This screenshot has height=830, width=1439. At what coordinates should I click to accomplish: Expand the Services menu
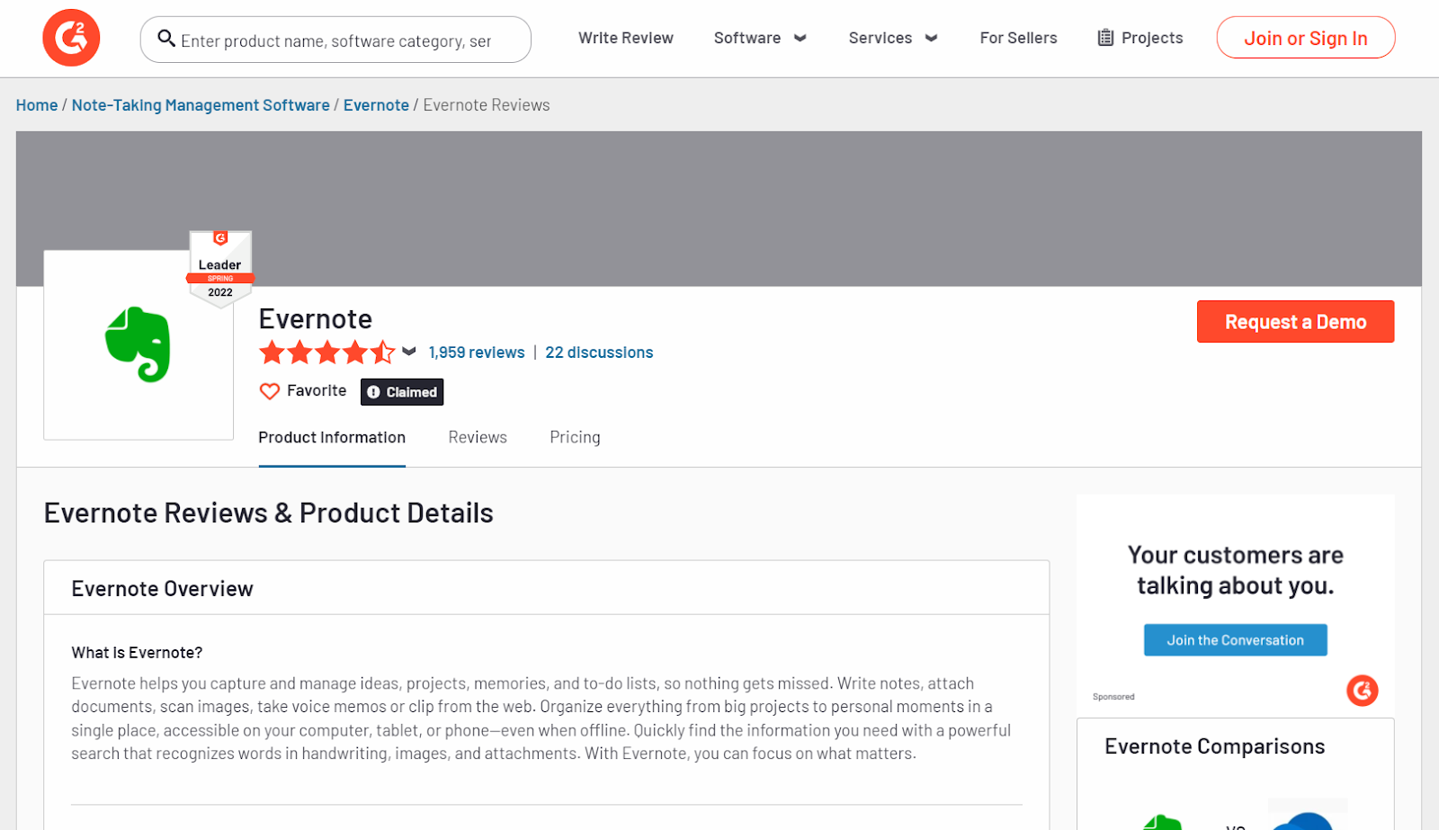pyautogui.click(x=893, y=38)
